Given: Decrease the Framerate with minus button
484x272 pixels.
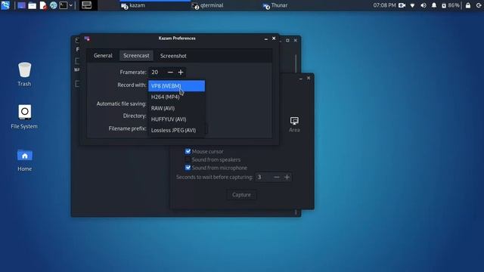Looking at the screenshot, I should click(170, 73).
